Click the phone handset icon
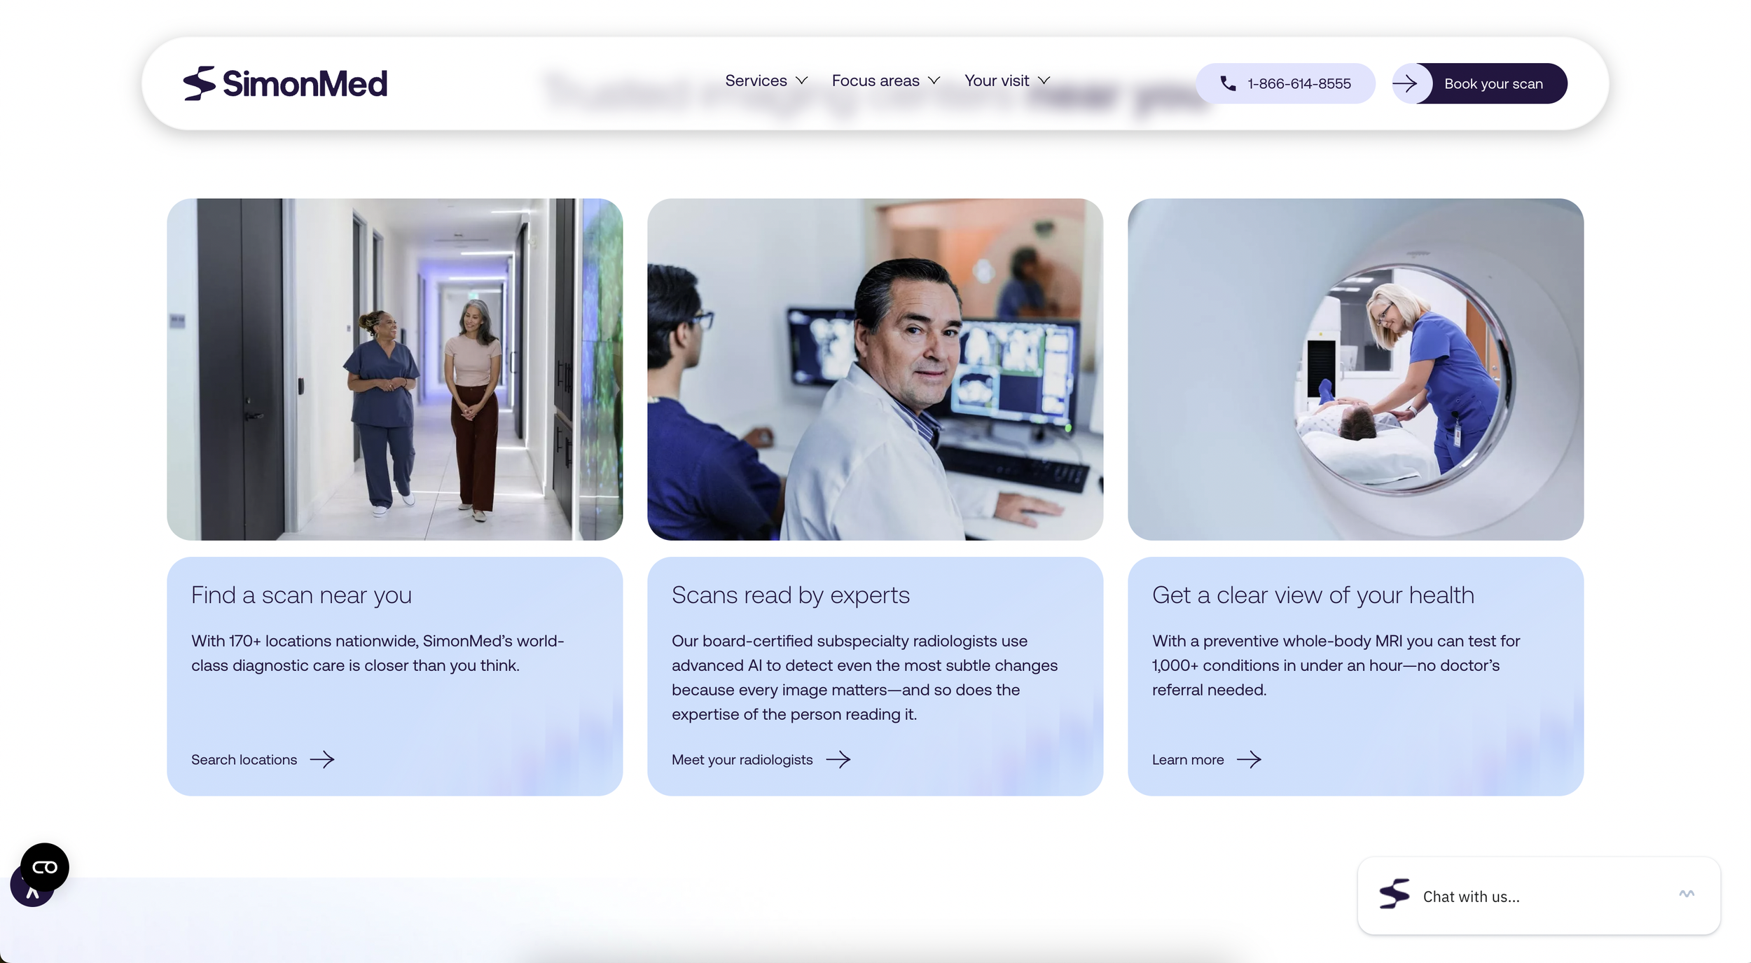This screenshot has width=1751, height=963. [1228, 83]
